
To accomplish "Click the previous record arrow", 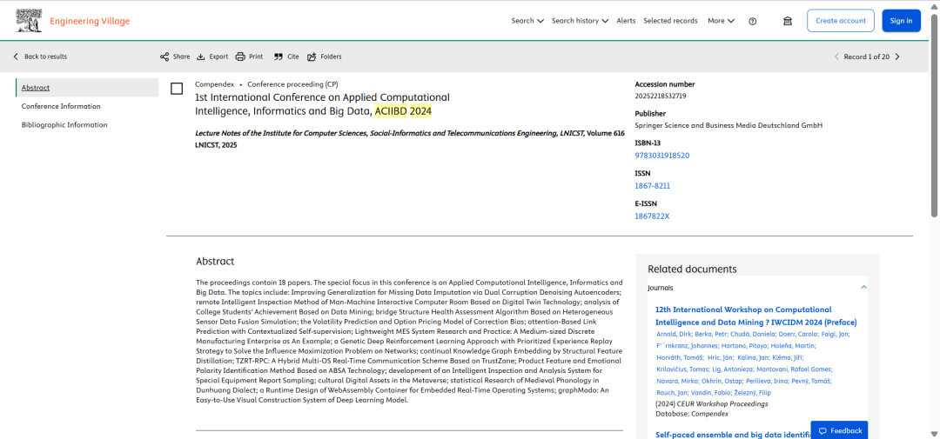I will tap(837, 57).
